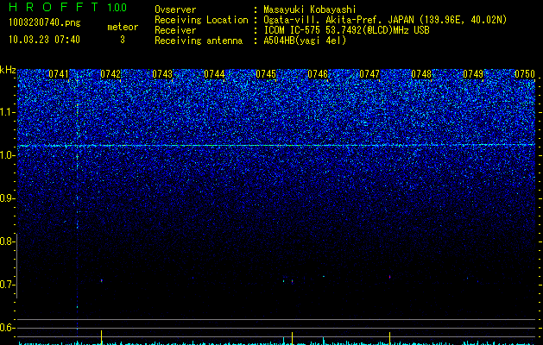This screenshot has width=543, height=345.
Task: Click the 0.6 frequency axis label
Action: click(x=7, y=328)
